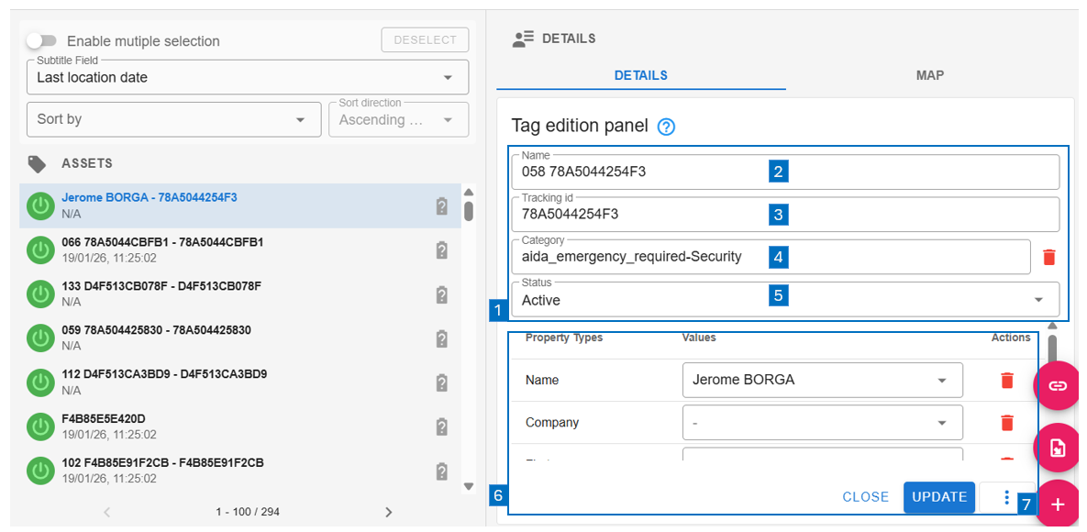
Task: Switch to the MAP tab
Action: tap(929, 75)
